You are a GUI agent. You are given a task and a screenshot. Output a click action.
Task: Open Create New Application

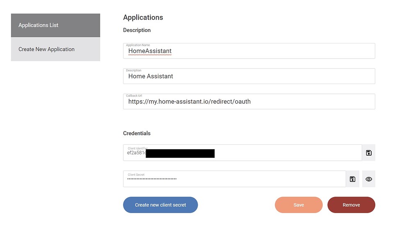[55, 49]
